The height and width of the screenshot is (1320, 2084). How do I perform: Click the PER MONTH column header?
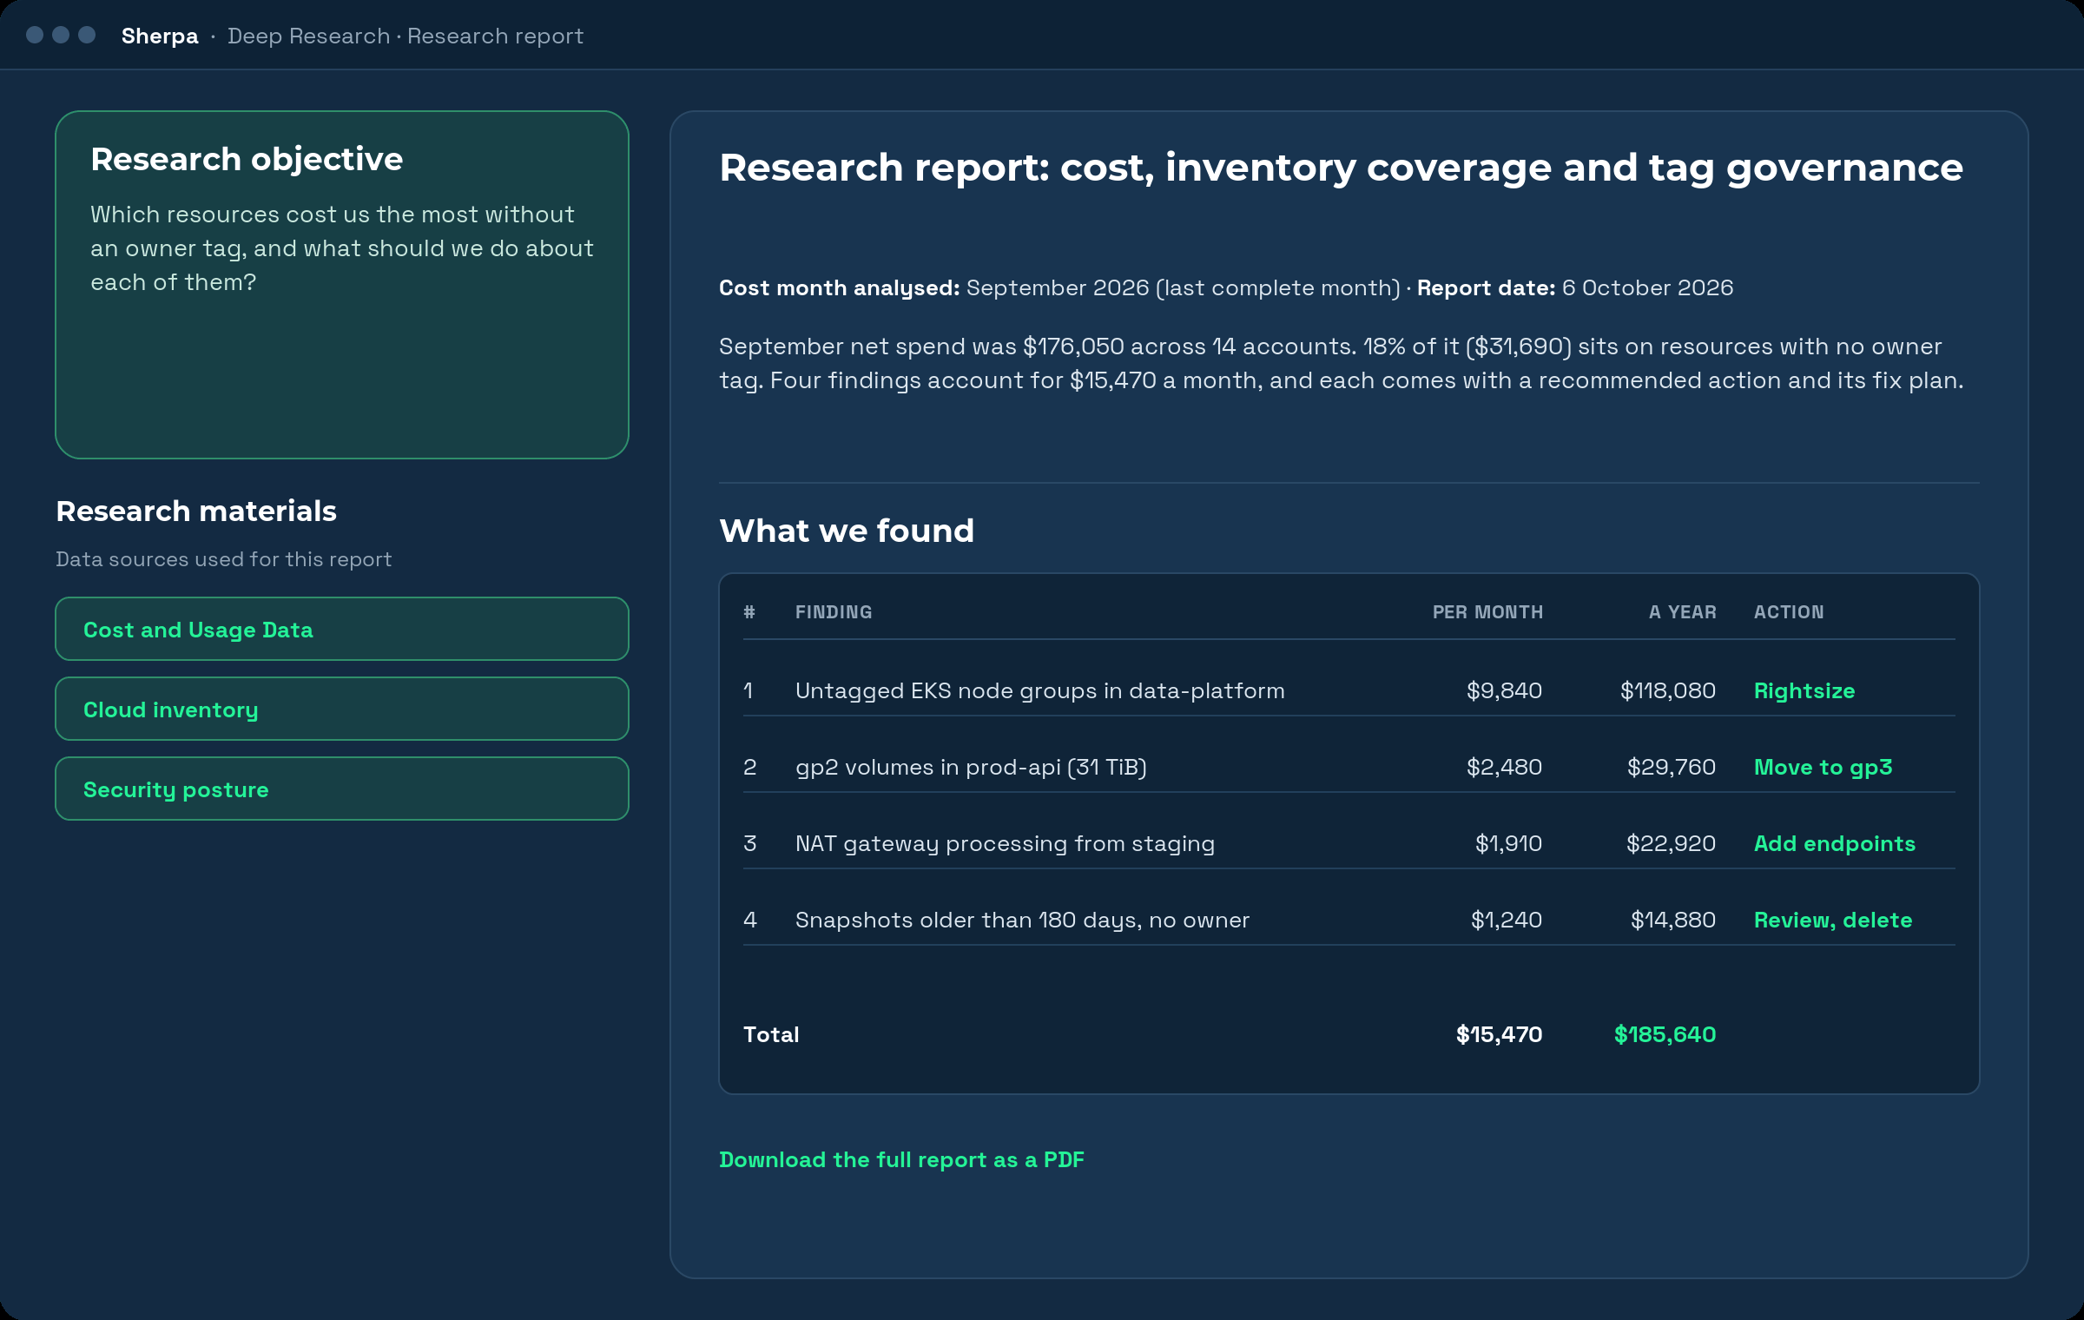click(x=1487, y=612)
